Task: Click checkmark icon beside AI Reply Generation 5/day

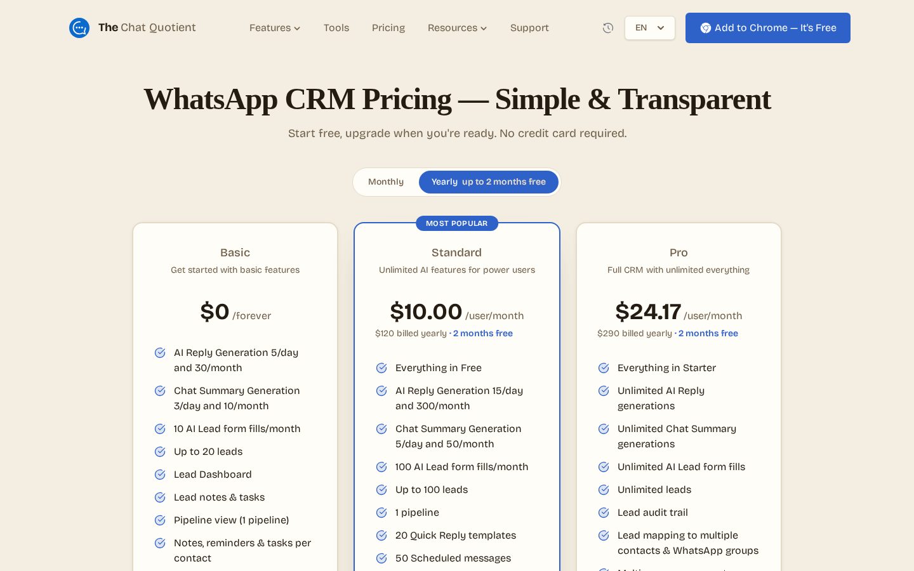Action: point(160,353)
